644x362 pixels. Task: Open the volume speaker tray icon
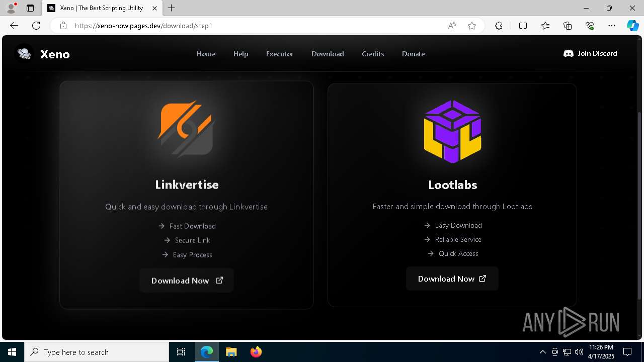click(579, 352)
